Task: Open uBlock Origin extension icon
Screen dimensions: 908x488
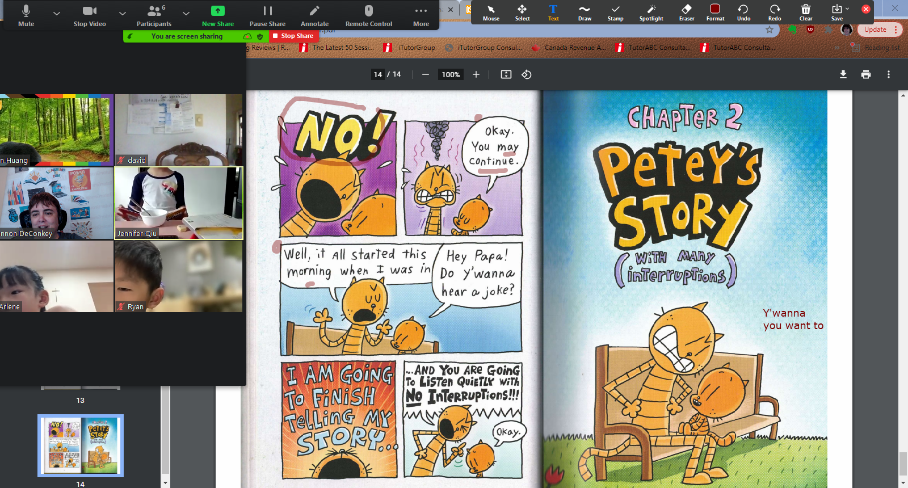Action: 810,30
